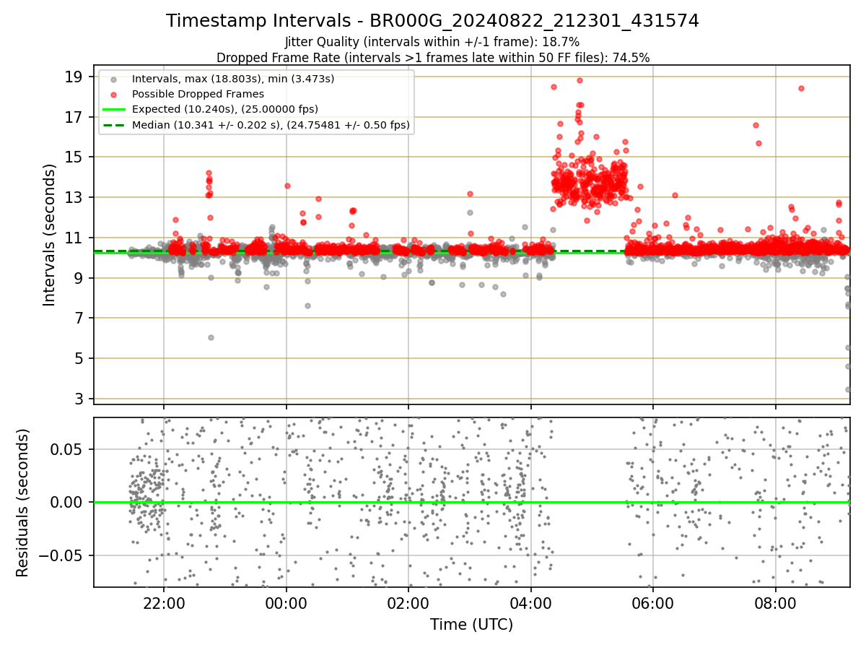Viewport: 866px width, 650px height.
Task: Click the '06:00' x-axis tick label
Action: coord(653,602)
